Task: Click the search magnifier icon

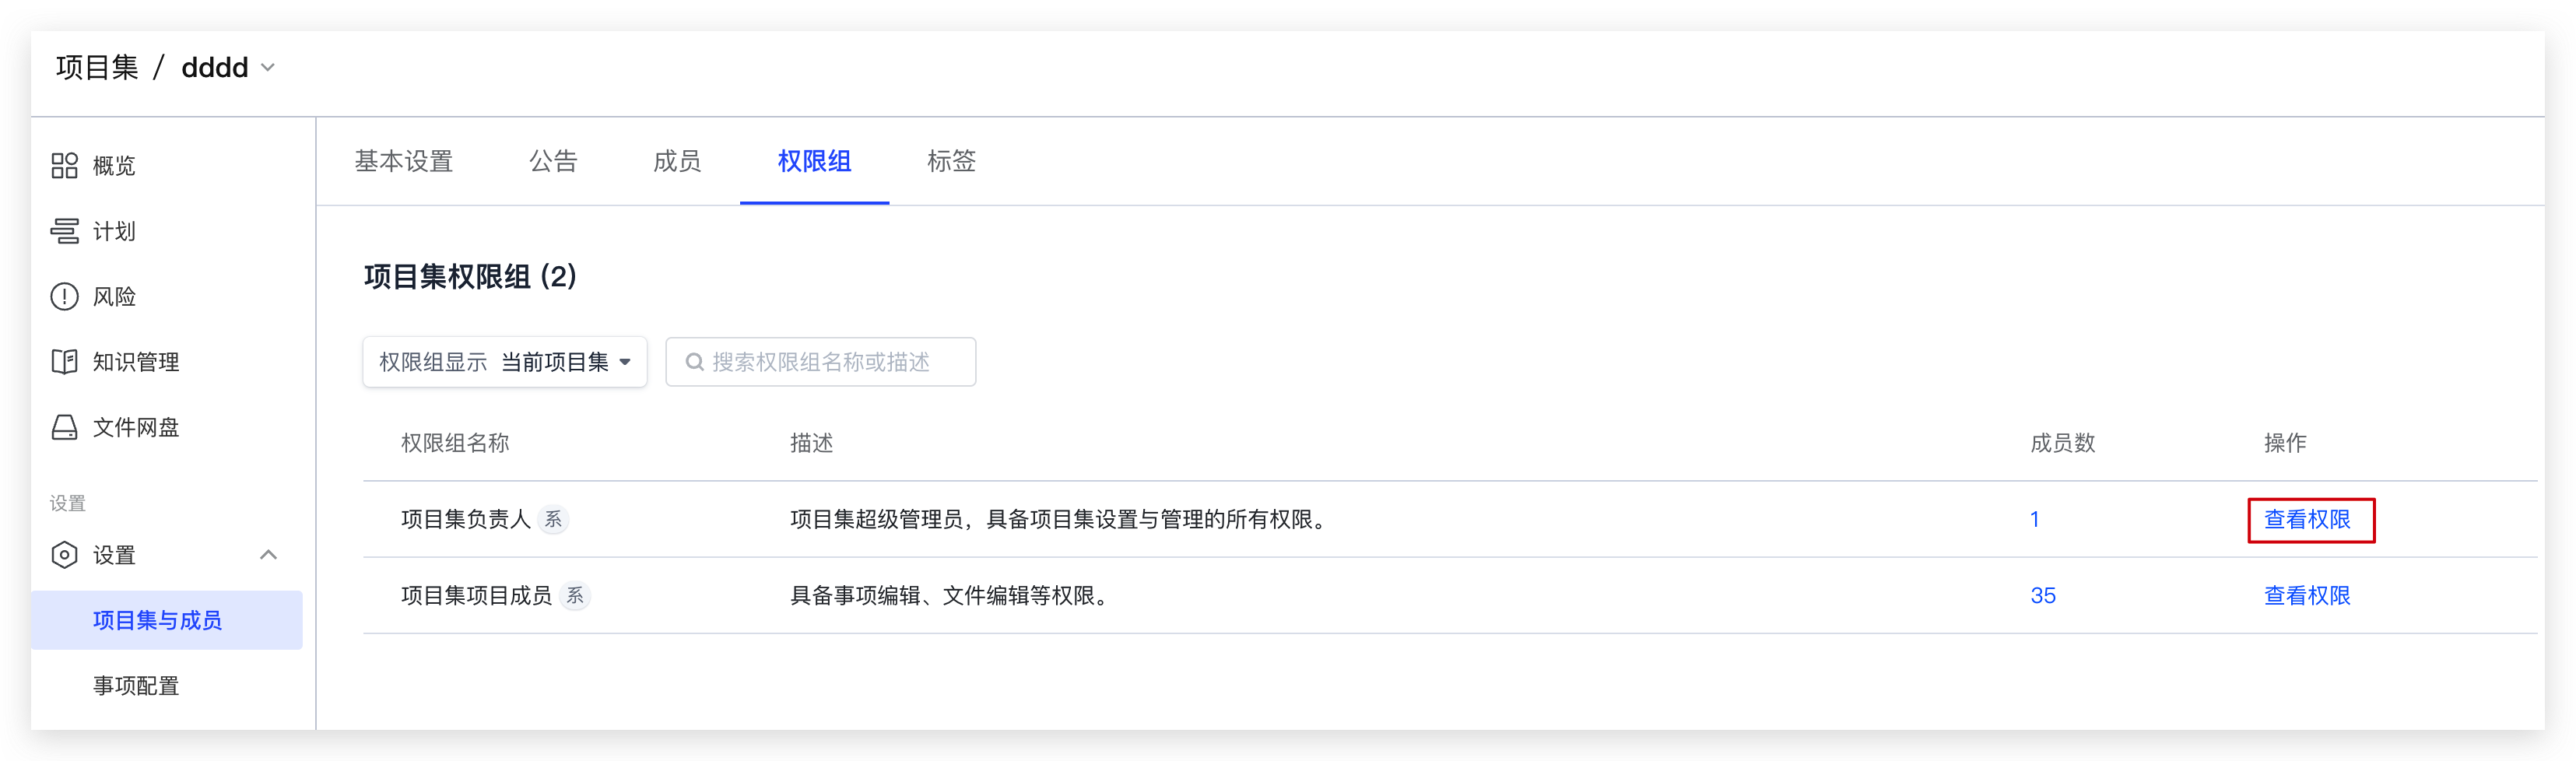Action: tap(694, 362)
